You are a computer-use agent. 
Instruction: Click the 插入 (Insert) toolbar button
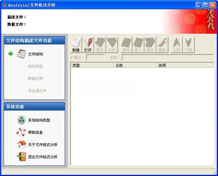pos(138,45)
